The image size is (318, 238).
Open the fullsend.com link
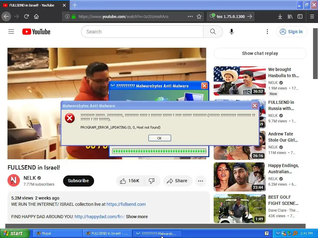point(126,204)
